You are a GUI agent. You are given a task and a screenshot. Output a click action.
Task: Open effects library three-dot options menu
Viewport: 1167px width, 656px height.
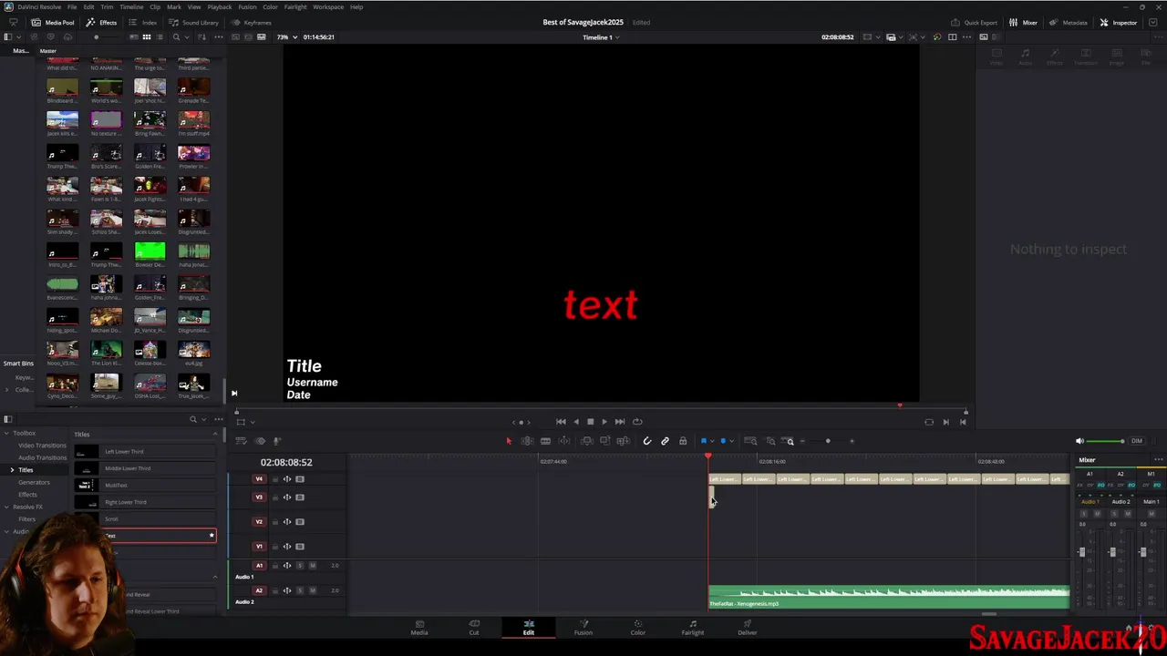218,419
